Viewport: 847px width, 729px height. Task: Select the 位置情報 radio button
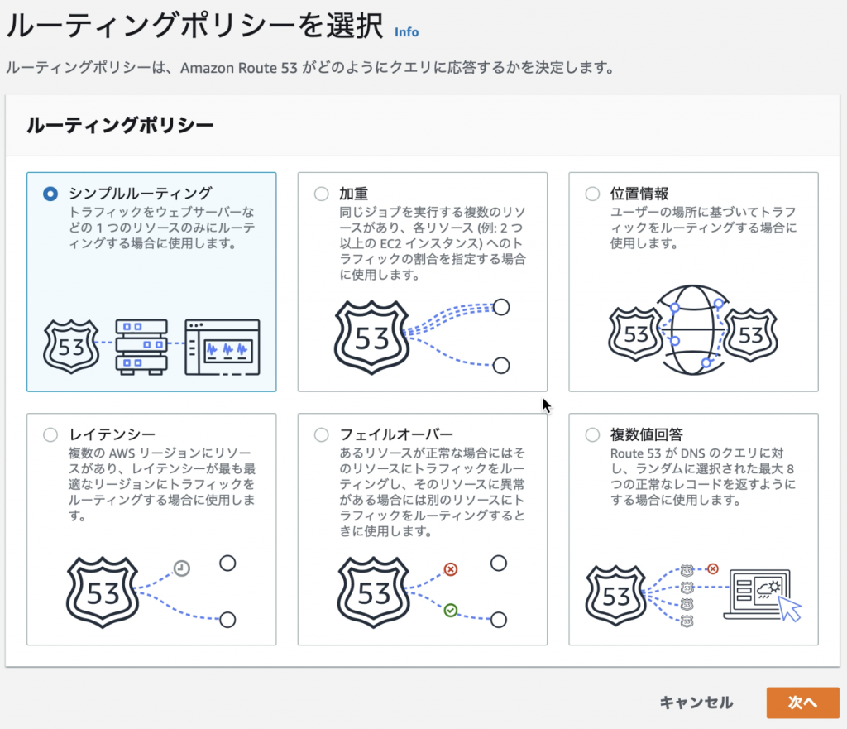click(592, 194)
